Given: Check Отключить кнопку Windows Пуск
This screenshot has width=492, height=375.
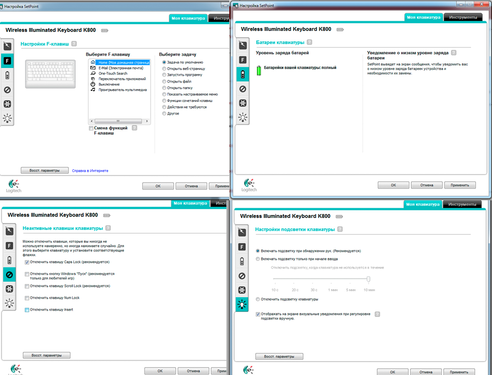Looking at the screenshot, I should [27, 274].
